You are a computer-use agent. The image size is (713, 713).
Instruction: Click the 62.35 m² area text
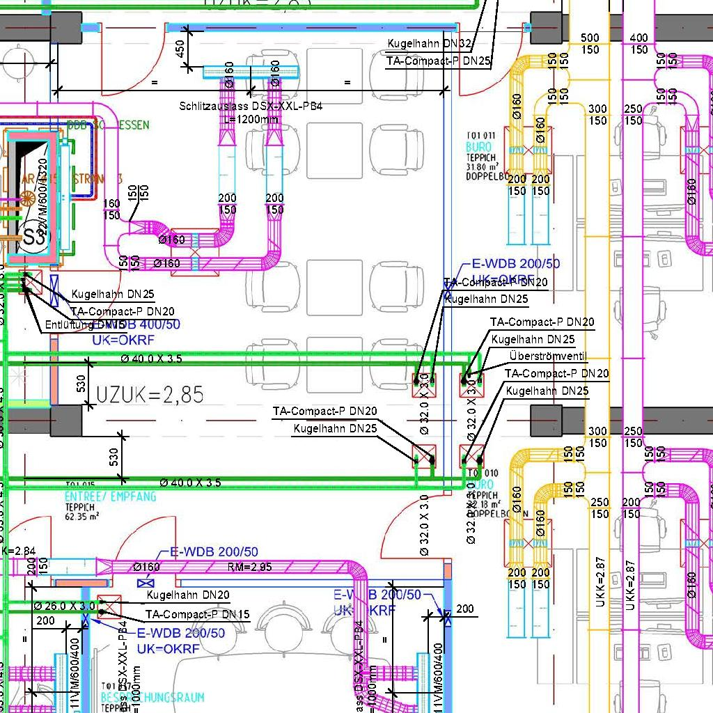pos(82,516)
